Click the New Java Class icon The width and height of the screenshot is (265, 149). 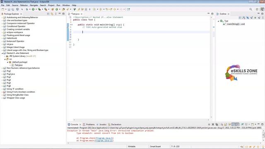pyautogui.click(x=57, y=9)
